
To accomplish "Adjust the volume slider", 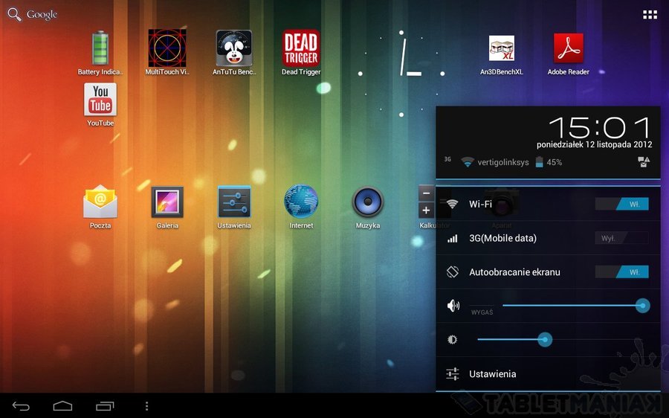I will (x=576, y=305).
